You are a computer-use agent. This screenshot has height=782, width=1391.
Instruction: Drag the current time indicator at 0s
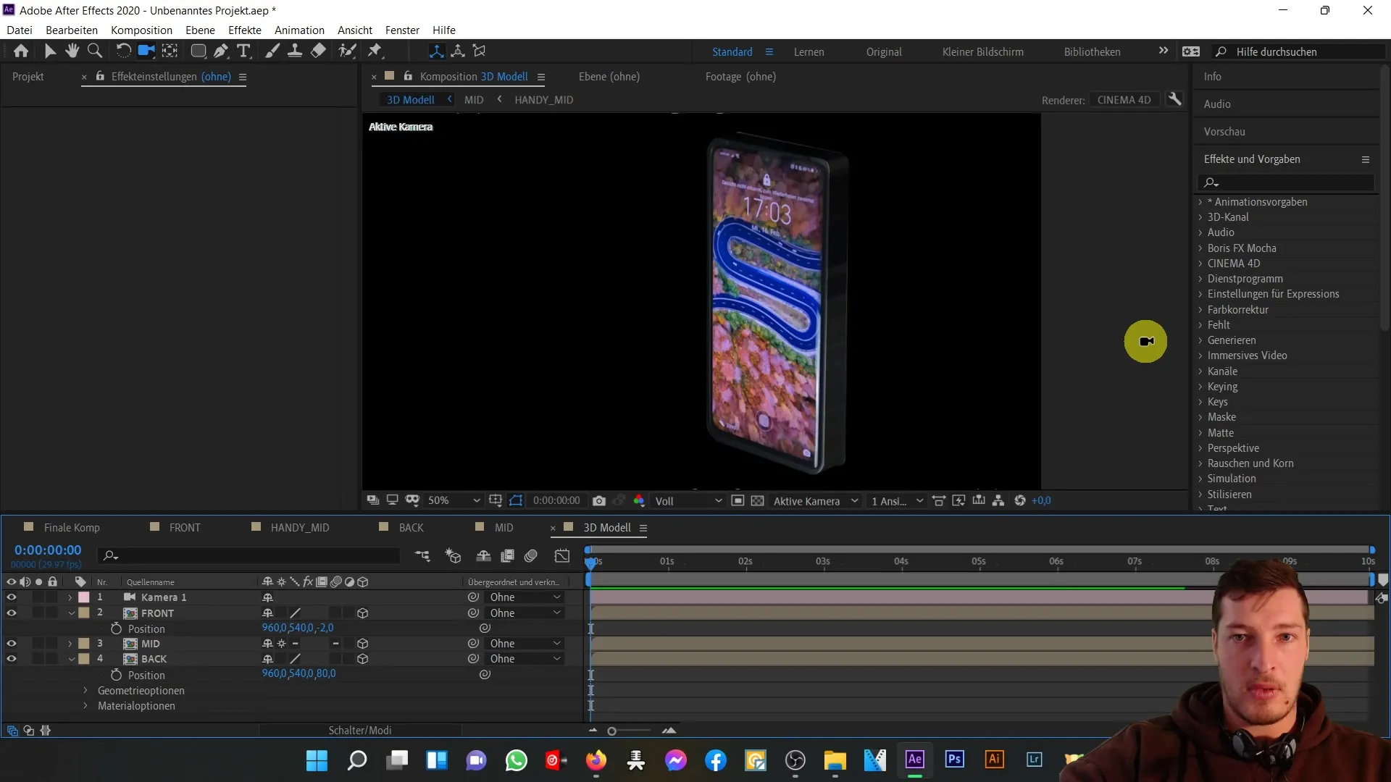coord(590,560)
